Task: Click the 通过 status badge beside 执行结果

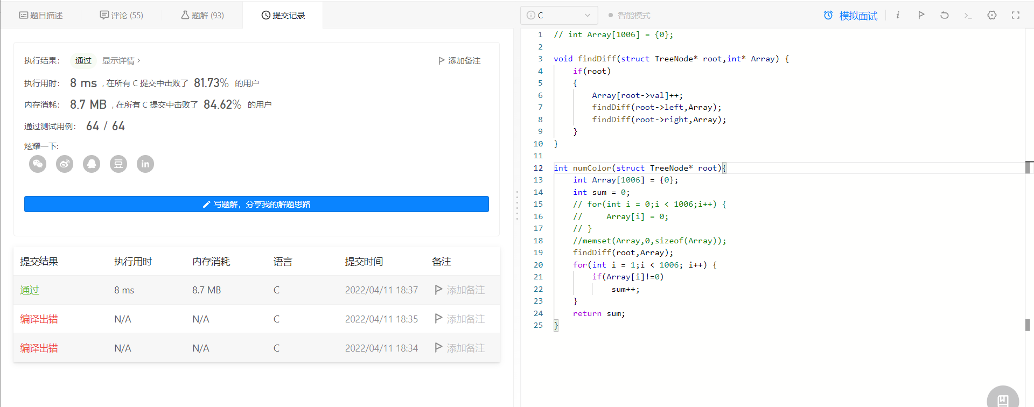Action: pos(83,60)
